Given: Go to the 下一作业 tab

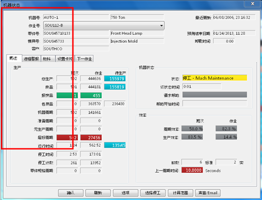Looking at the screenshot, I should [84, 58].
